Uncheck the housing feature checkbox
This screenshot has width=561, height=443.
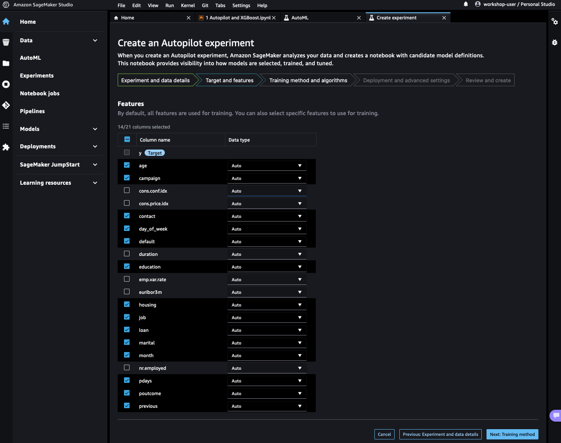pyautogui.click(x=127, y=304)
